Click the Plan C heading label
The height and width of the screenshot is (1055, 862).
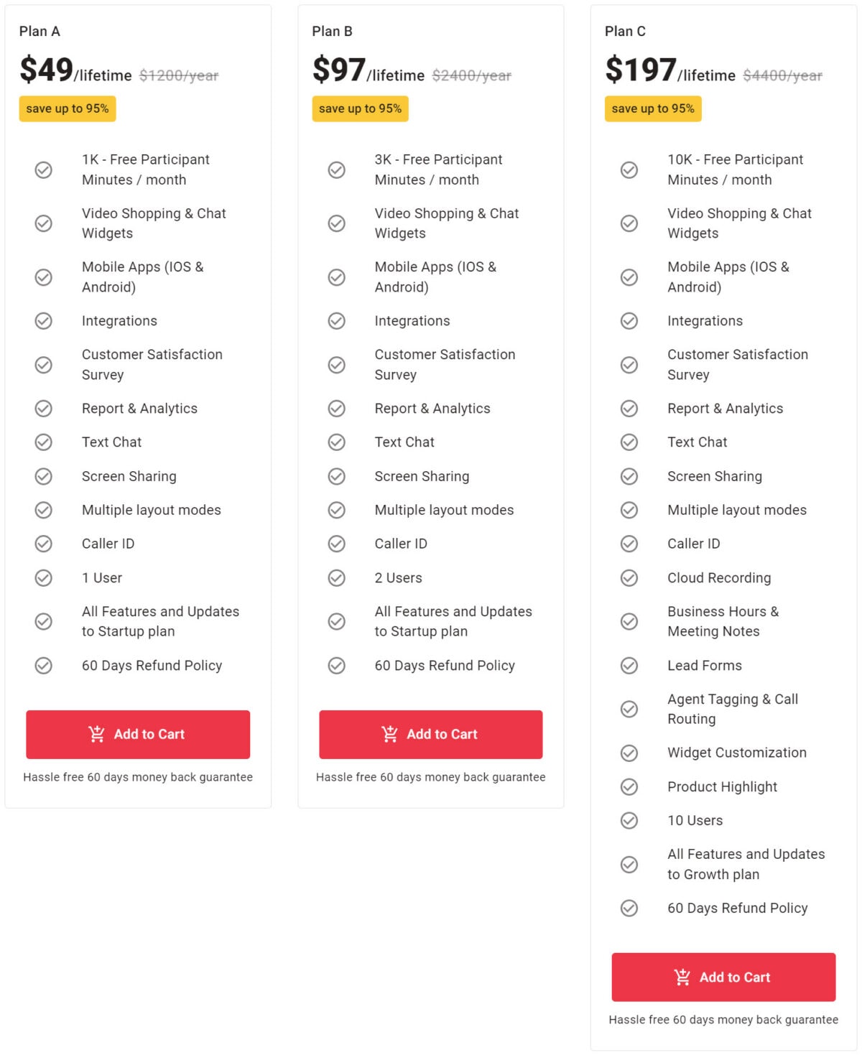(624, 32)
